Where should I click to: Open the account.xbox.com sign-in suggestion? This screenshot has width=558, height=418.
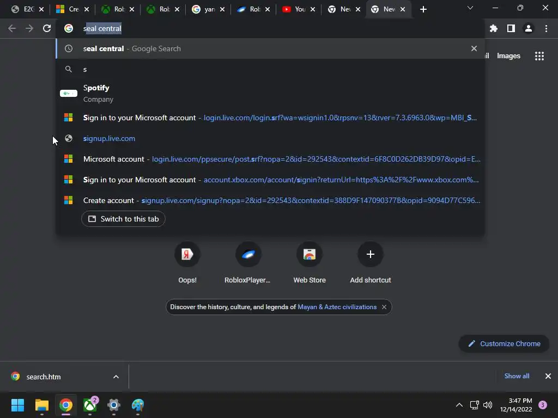(270, 180)
